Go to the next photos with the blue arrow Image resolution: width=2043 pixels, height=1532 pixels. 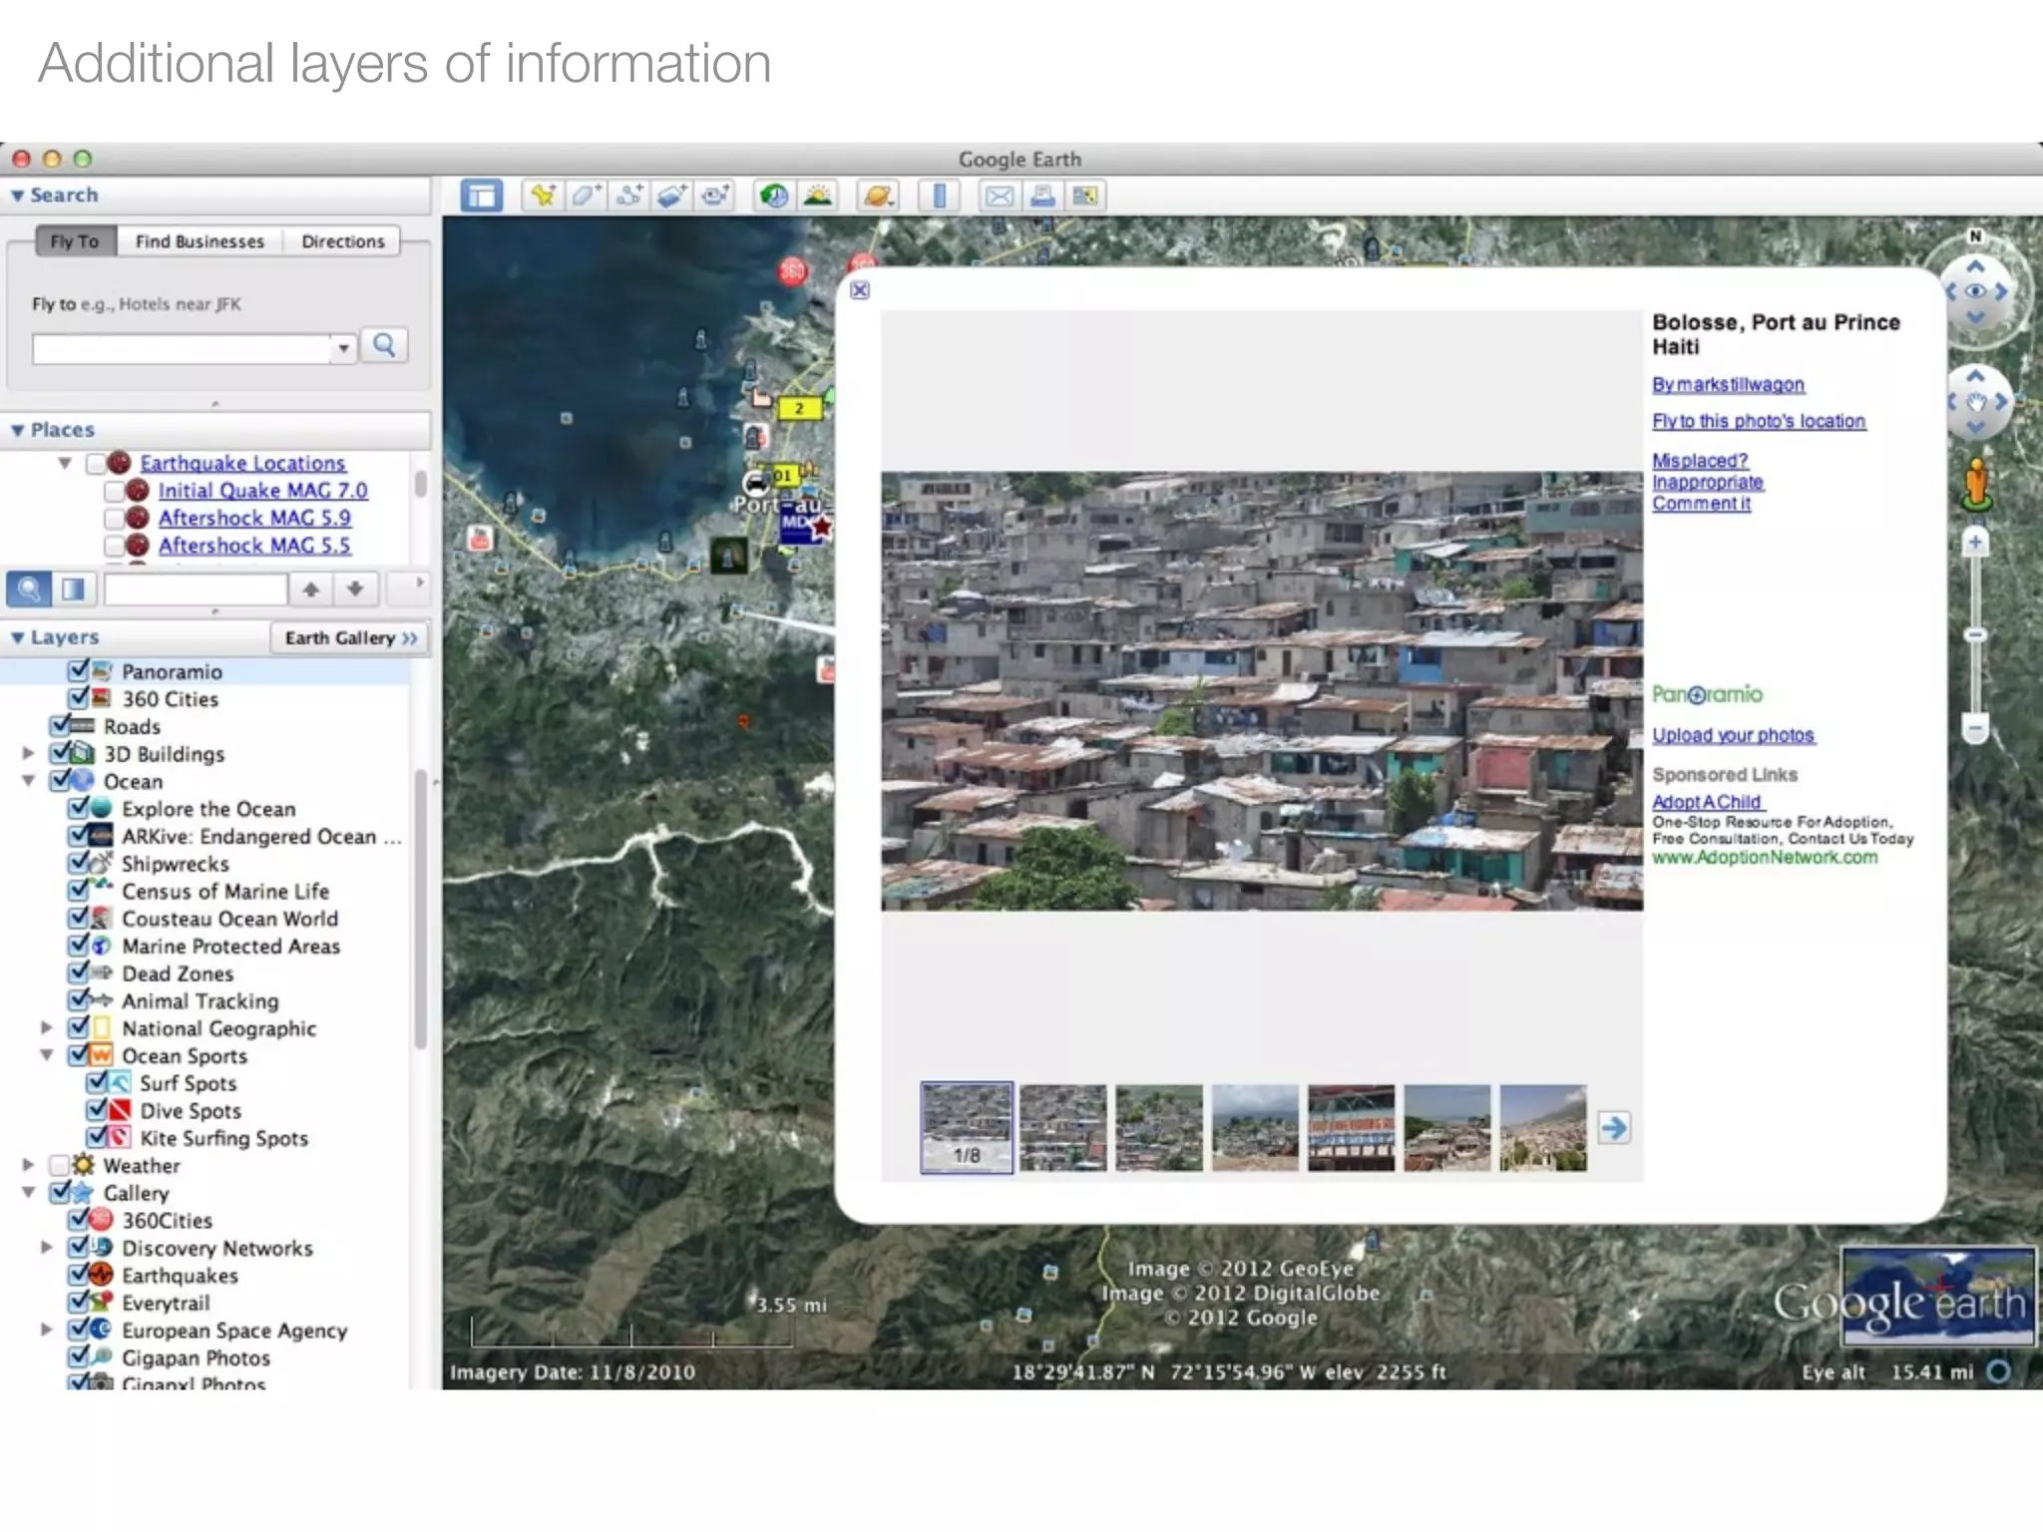[x=1613, y=1128]
